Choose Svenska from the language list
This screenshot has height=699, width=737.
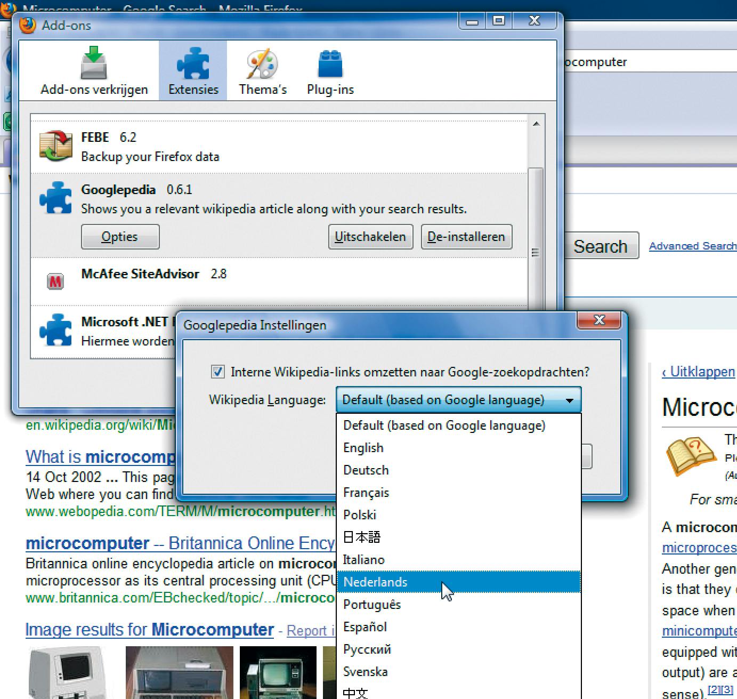(458, 672)
